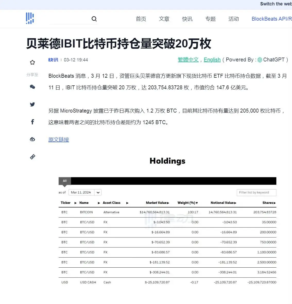292x304 pixels.
Task: Share to WeChat icon
Action: click(32, 87)
